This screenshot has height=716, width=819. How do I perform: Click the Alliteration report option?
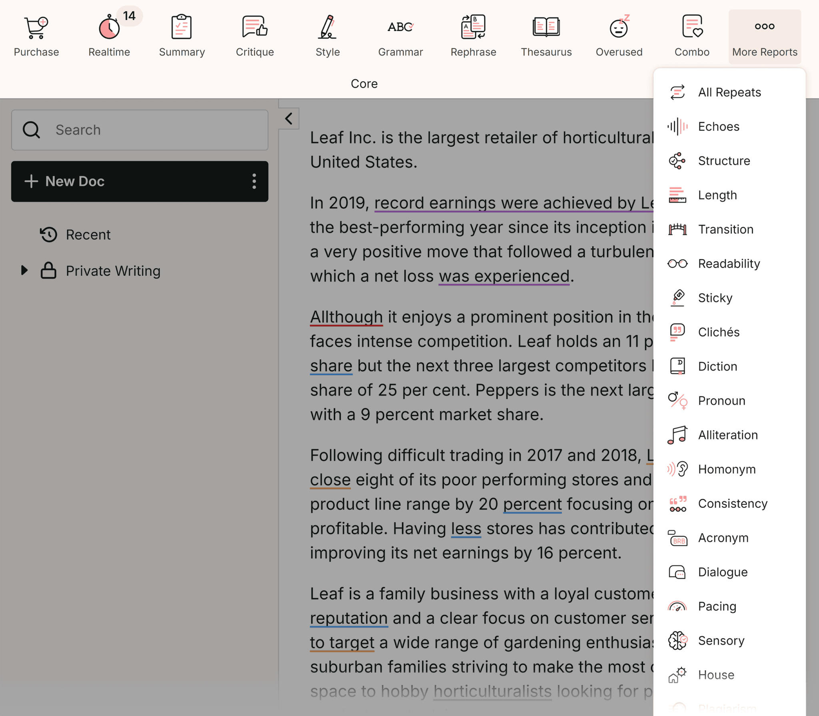pos(727,434)
